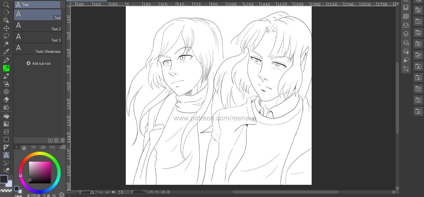Viewport: 424px width, 197px height.
Task: Click the duplicate sub tool icon
Action: 56,141
